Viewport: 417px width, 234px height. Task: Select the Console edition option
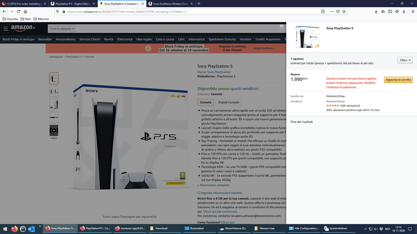[x=205, y=102]
